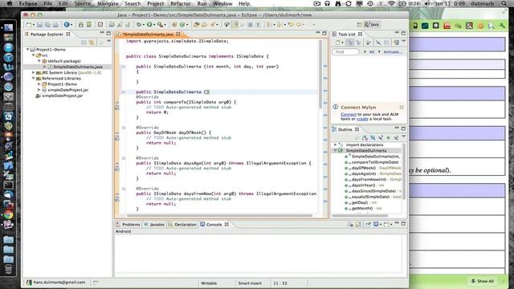This screenshot has height=289, width=514.
Task: Toggle Hide Fields in Outline toolbar
Action: tap(373, 138)
